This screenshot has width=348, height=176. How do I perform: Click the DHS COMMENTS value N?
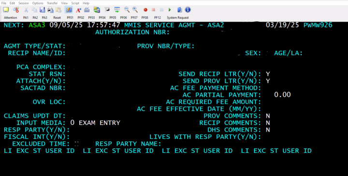click(268, 130)
